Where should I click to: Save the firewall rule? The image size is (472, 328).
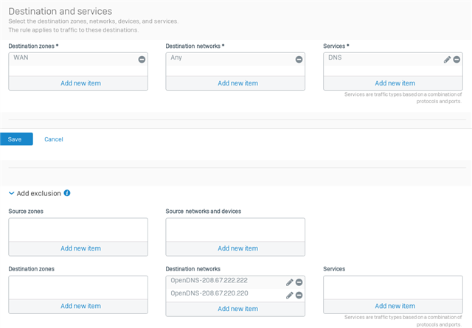pyautogui.click(x=16, y=139)
